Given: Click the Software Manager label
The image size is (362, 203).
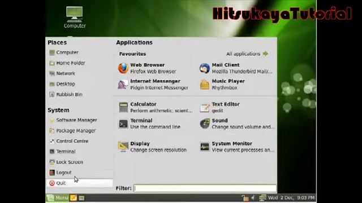Looking at the screenshot, I should tap(76, 120).
